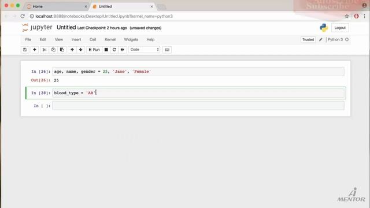
Task: Click the Python logo icon
Action: (x=324, y=28)
